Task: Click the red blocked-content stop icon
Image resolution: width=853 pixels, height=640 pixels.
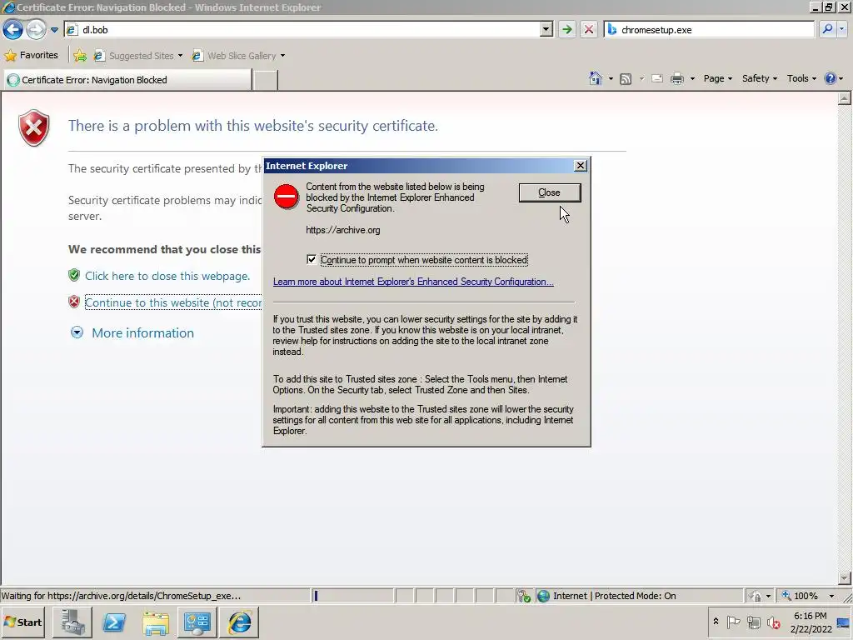Action: click(287, 197)
